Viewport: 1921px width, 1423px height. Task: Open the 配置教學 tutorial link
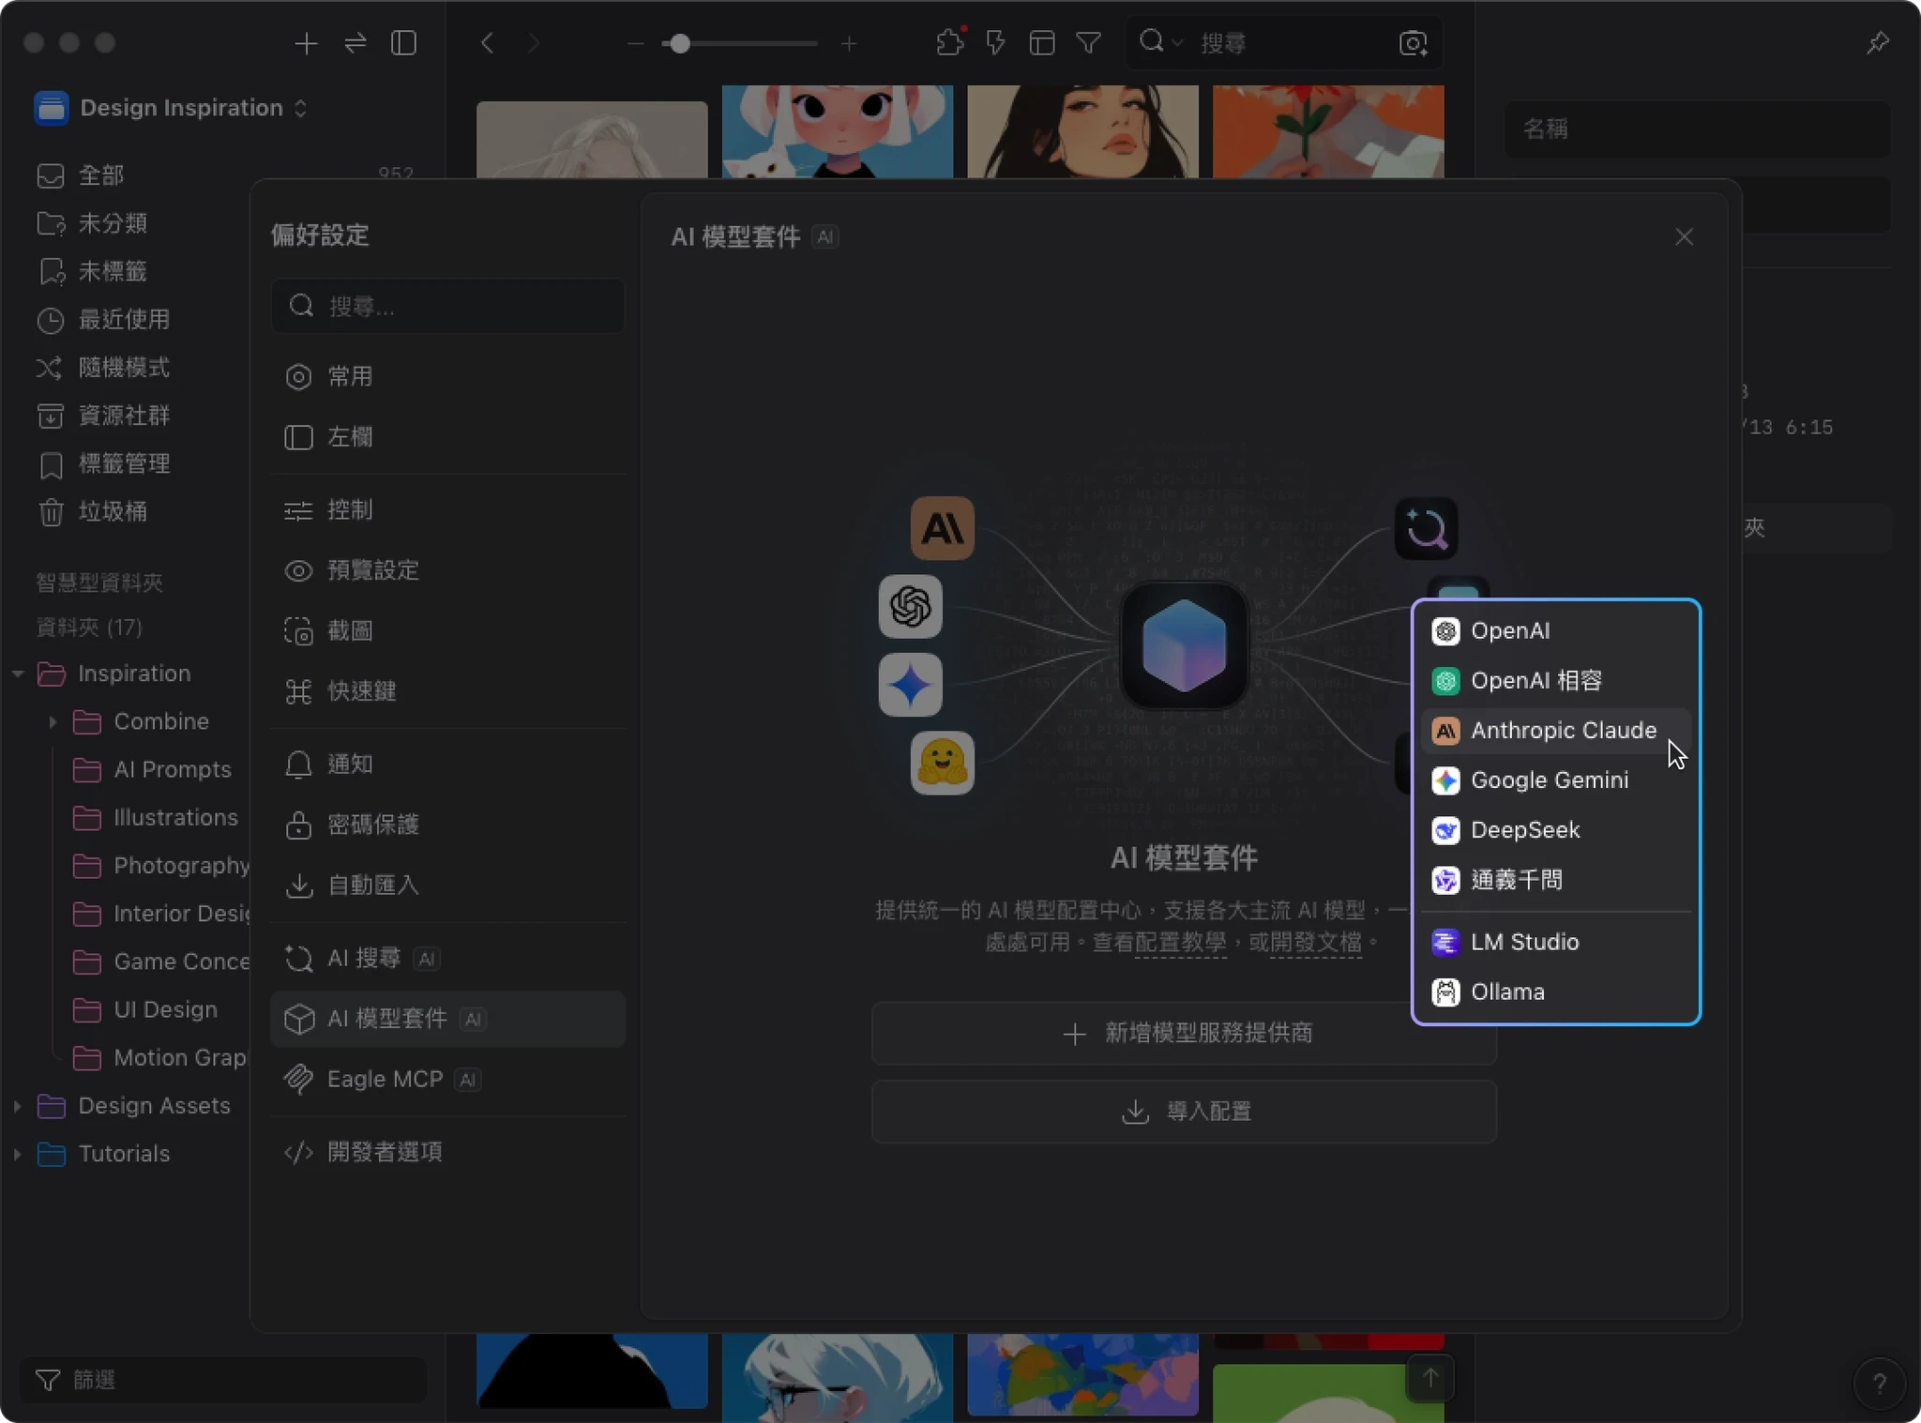click(1180, 942)
